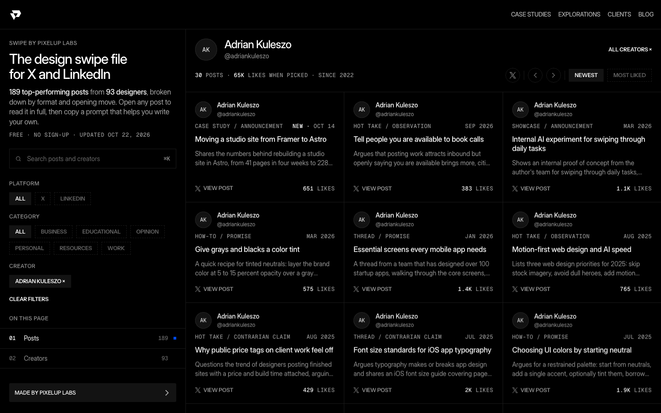Viewport: 661px width, 413px height.
Task: Jump to Posts section on this page
Action: click(x=93, y=338)
